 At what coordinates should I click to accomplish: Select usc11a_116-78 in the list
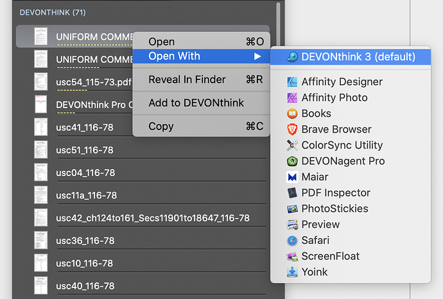[143, 195]
